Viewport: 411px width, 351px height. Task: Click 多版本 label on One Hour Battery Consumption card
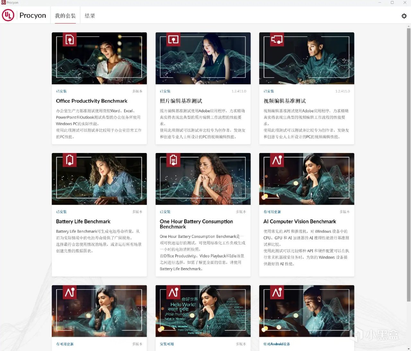click(241, 212)
